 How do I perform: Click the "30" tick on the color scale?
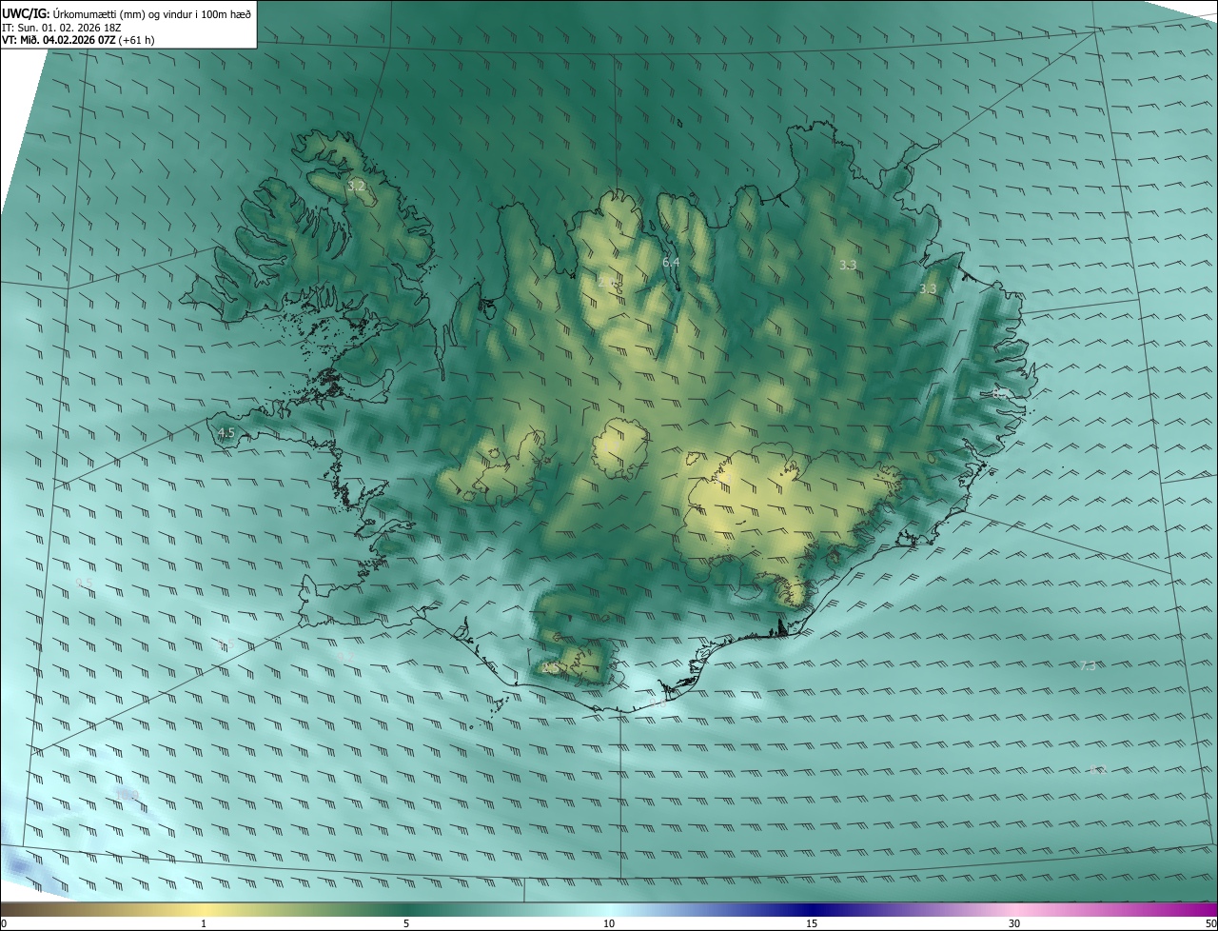(x=1014, y=924)
